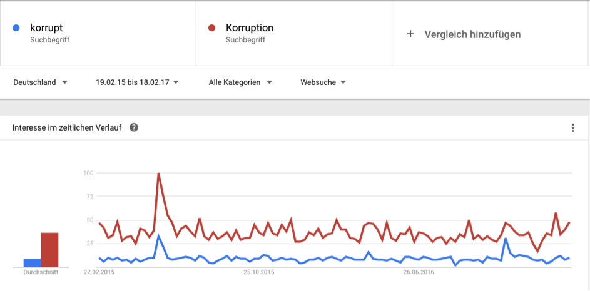Screen dimensions: 590x291
Task: Open the Deutschland region dropdown
Action: [41, 82]
